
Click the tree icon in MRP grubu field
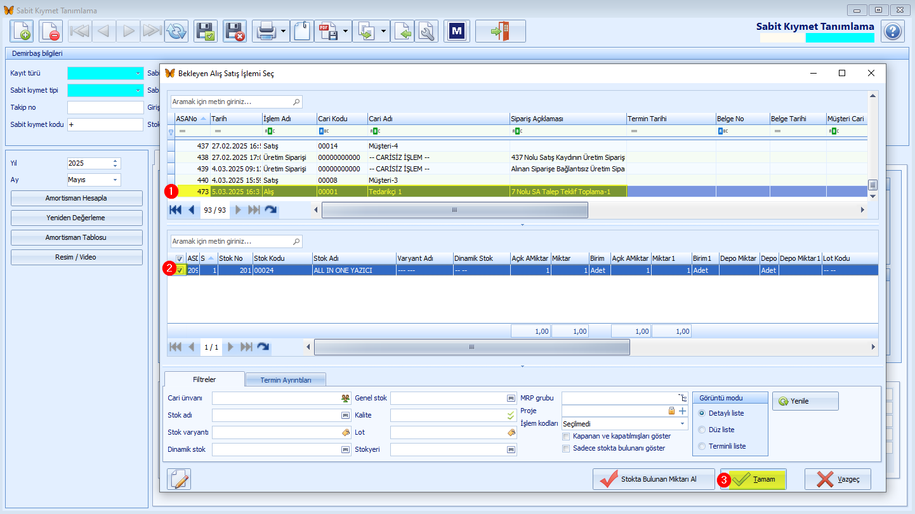683,398
